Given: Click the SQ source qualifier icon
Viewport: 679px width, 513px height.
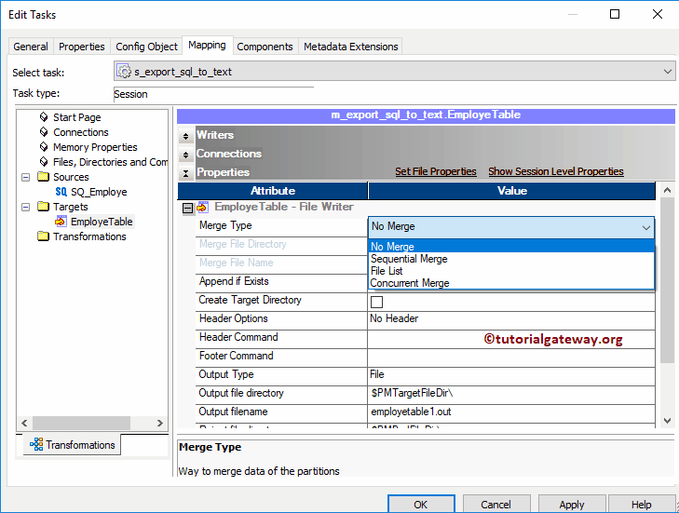Looking at the screenshot, I should [x=61, y=192].
